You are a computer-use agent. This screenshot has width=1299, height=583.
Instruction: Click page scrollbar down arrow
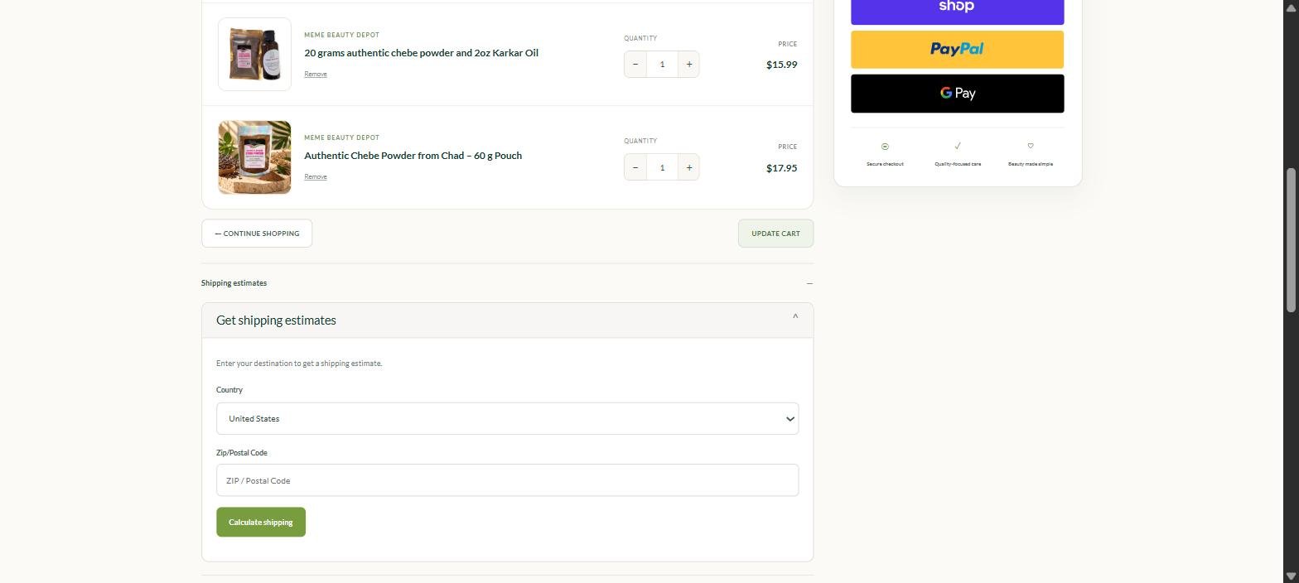(x=1291, y=576)
